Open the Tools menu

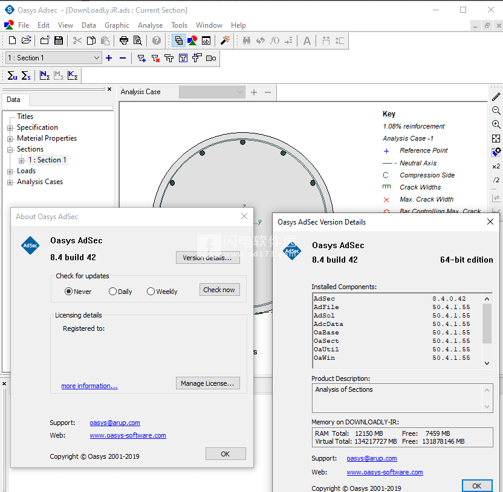click(179, 25)
